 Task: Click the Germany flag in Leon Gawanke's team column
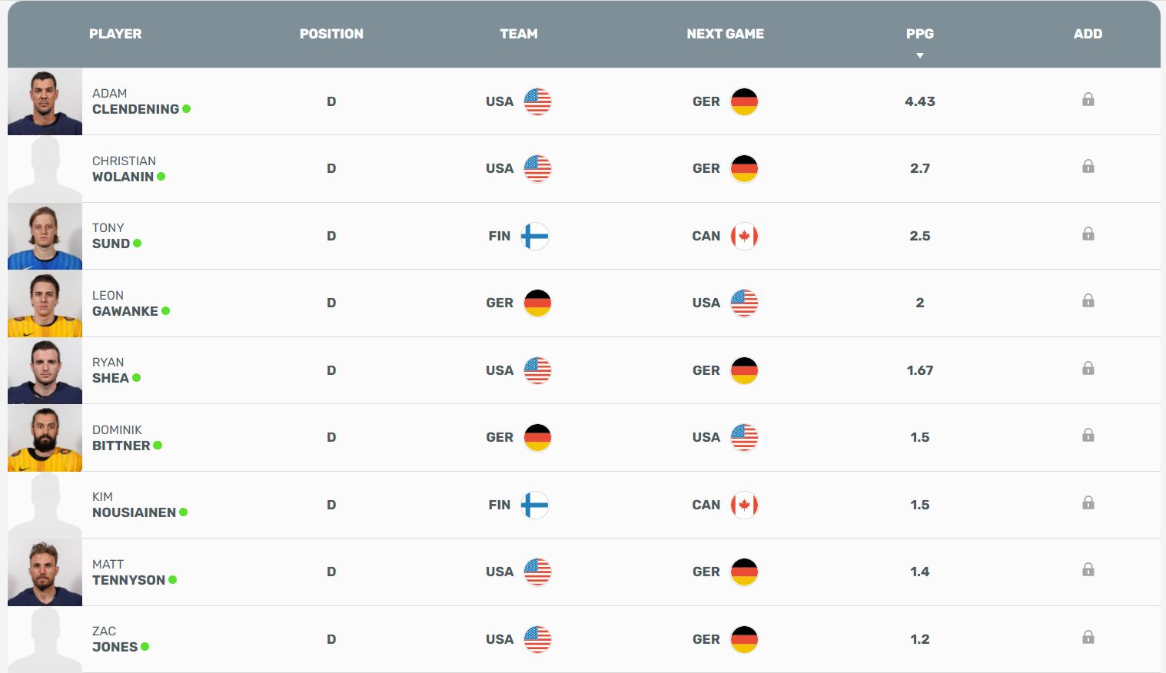(x=537, y=303)
